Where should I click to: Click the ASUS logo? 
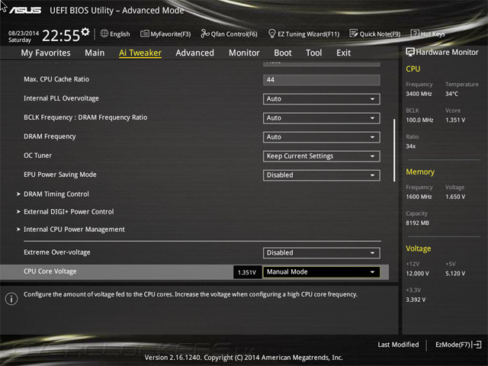(25, 11)
